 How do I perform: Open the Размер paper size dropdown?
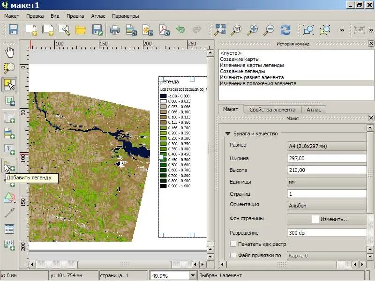pyautogui.click(x=327, y=146)
